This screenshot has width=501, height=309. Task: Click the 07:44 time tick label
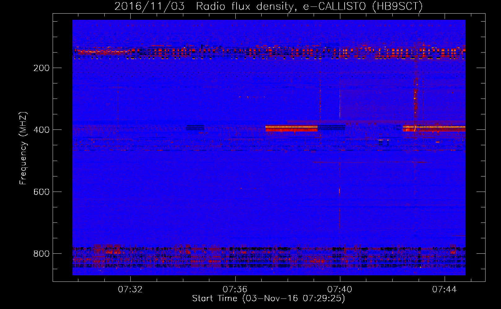(x=445, y=290)
